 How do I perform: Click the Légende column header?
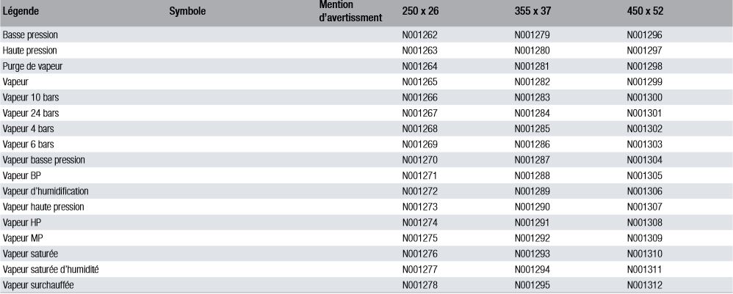click(20, 12)
